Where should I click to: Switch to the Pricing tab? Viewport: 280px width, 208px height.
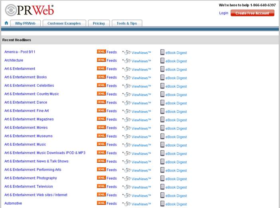pyautogui.click(x=99, y=23)
